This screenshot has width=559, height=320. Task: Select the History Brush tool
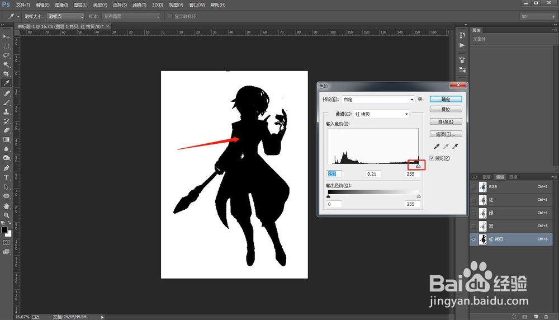(6, 121)
